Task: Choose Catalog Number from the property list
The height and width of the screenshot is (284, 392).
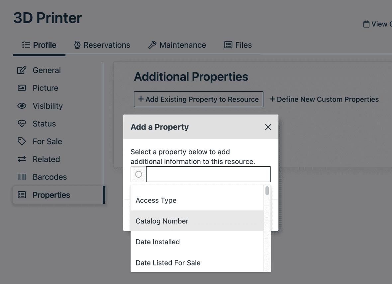Action: click(162, 221)
